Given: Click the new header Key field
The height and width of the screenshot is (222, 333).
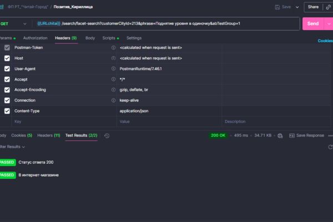Looking at the screenshot, I should click(x=64, y=122).
